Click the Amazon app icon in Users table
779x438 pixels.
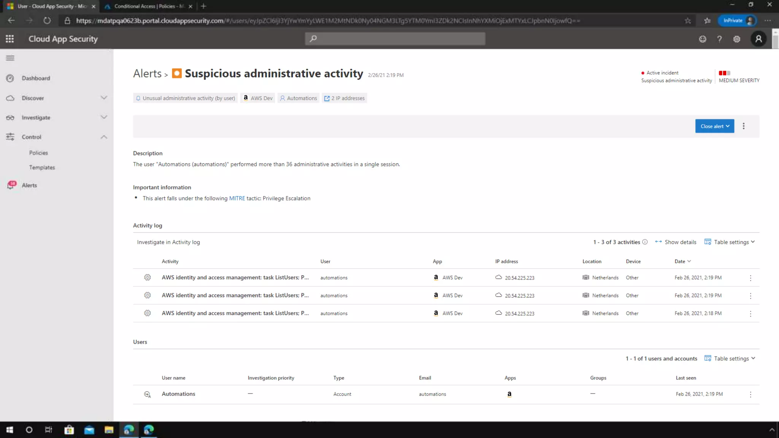509,394
